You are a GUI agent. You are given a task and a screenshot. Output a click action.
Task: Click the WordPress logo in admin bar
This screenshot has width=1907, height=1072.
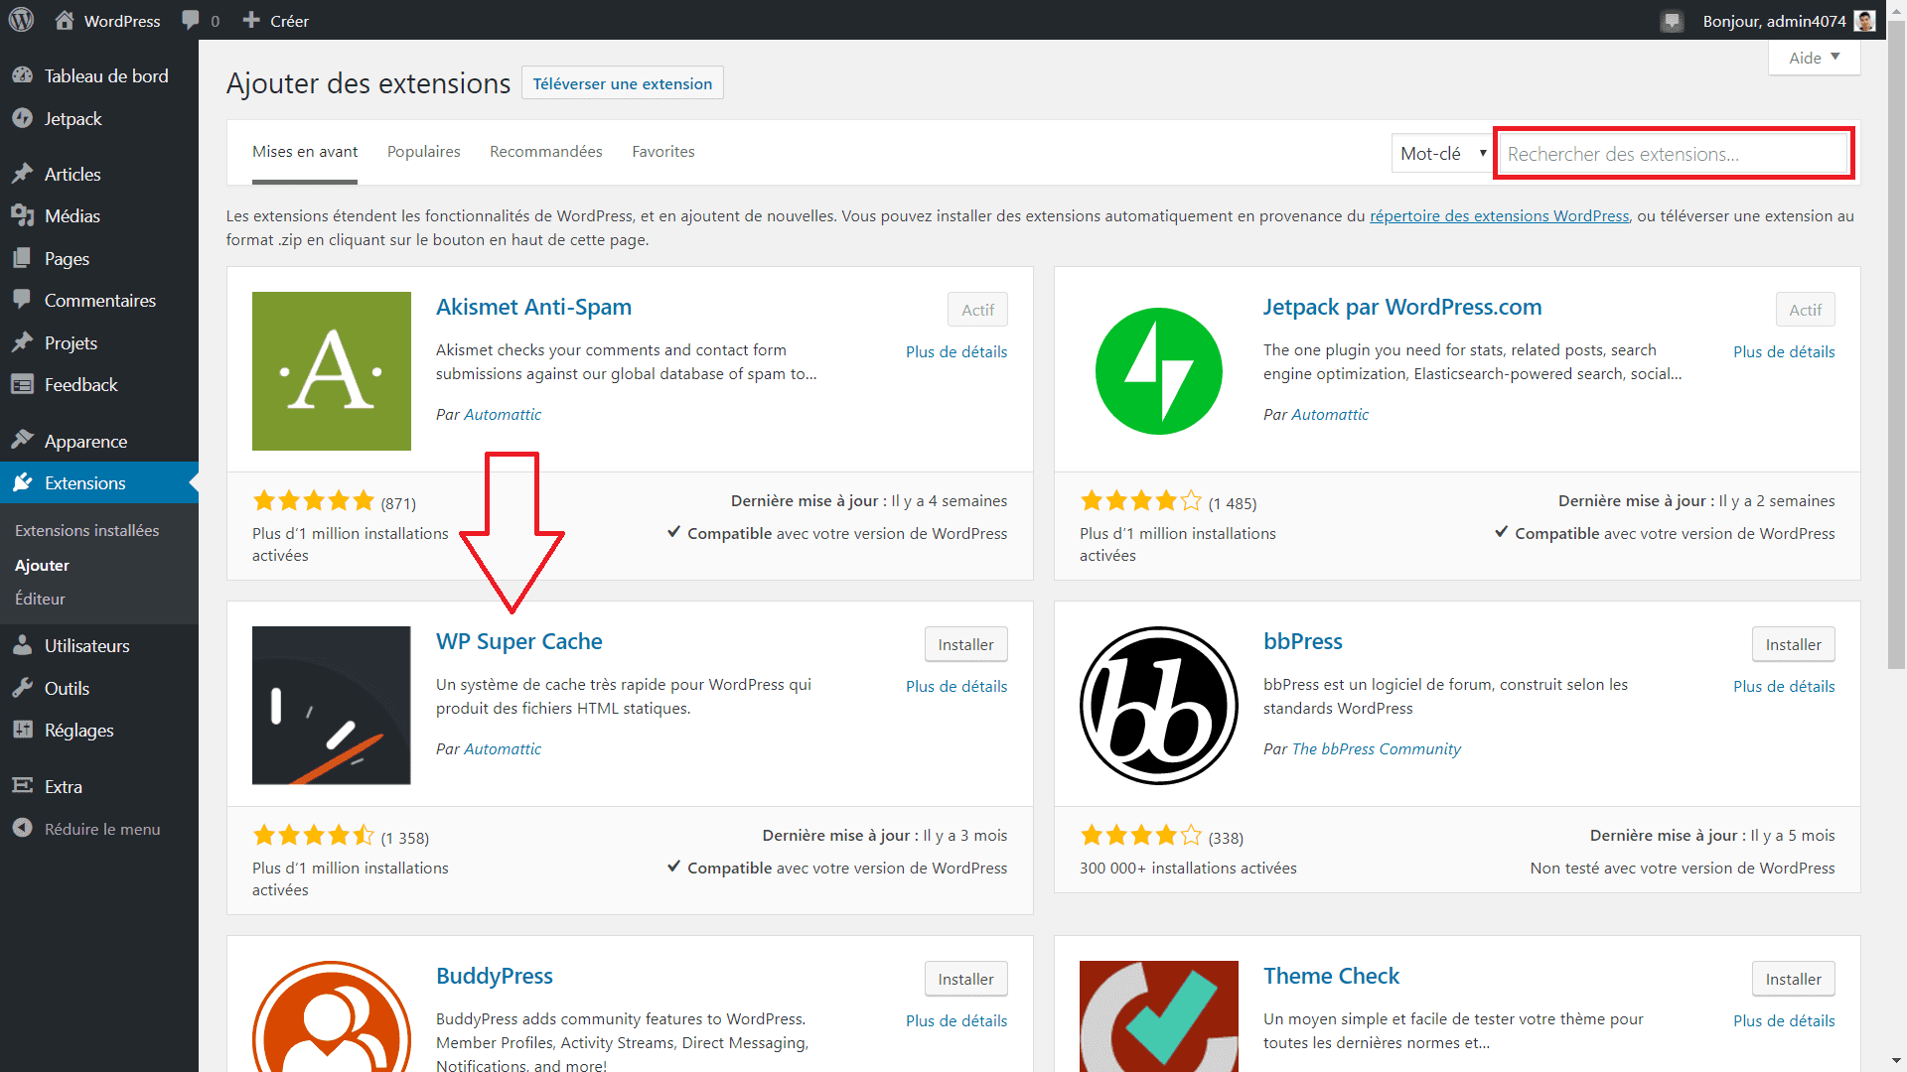21,20
